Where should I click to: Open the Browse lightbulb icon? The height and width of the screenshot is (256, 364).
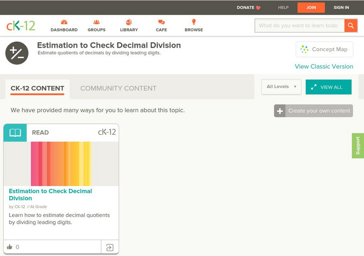point(194,22)
